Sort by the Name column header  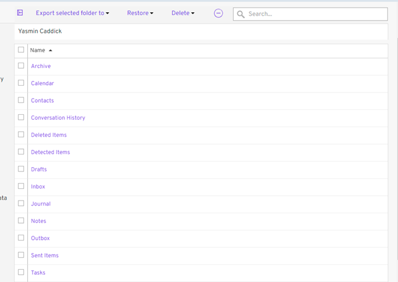(x=38, y=50)
